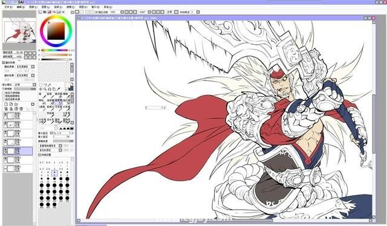Open the paper effect dropdown
Viewport: 387px width, 226px height.
pos(33,76)
